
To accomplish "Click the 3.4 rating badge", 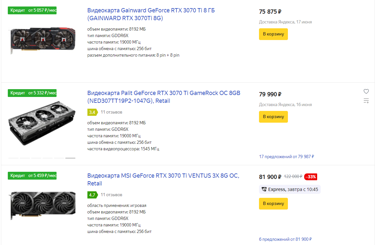I will click(92, 112).
